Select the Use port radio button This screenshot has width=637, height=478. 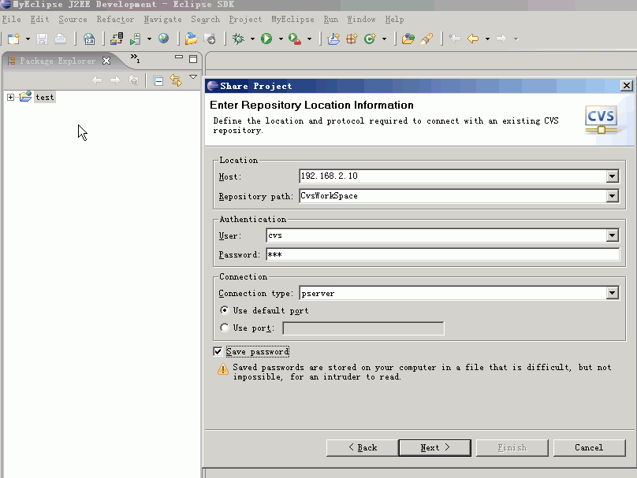(224, 328)
